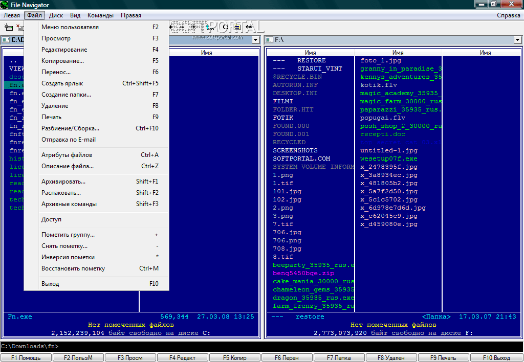524x362 pixels.
Task: Choose Архивировать... from the Файл menu
Action: tap(63, 182)
